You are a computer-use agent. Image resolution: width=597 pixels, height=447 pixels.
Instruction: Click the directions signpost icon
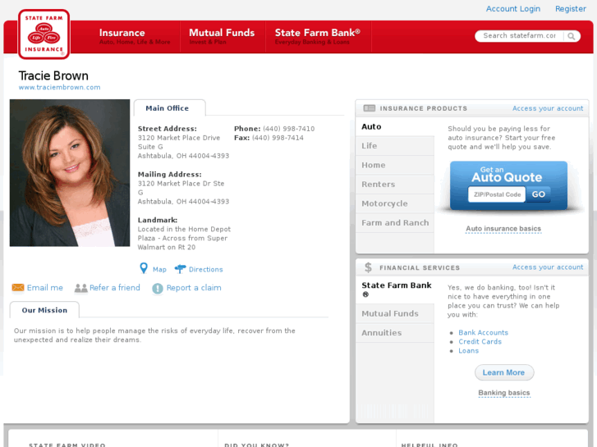coord(180,269)
